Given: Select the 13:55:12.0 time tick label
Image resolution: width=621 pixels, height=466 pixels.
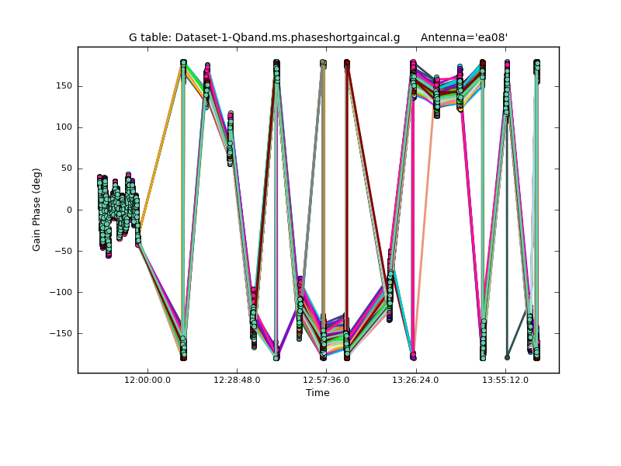Looking at the screenshot, I should point(505,380).
